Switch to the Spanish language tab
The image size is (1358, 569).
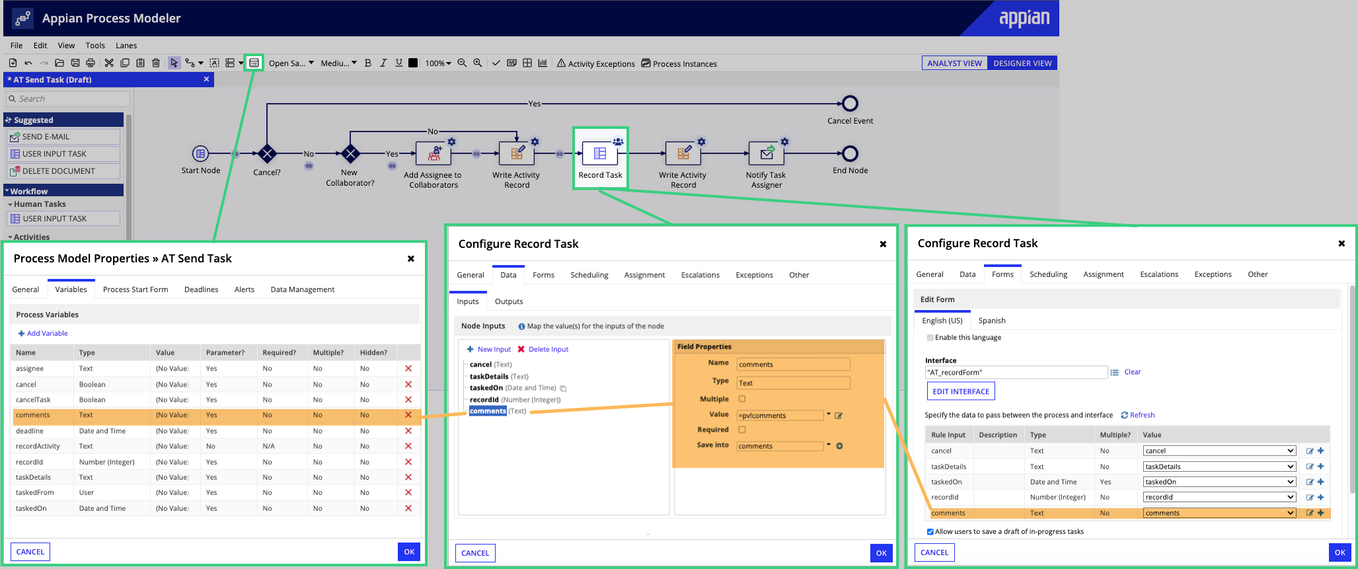992,321
